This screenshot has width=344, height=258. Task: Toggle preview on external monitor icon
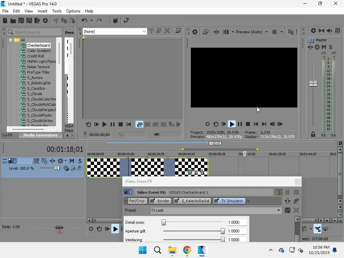click(x=206, y=32)
